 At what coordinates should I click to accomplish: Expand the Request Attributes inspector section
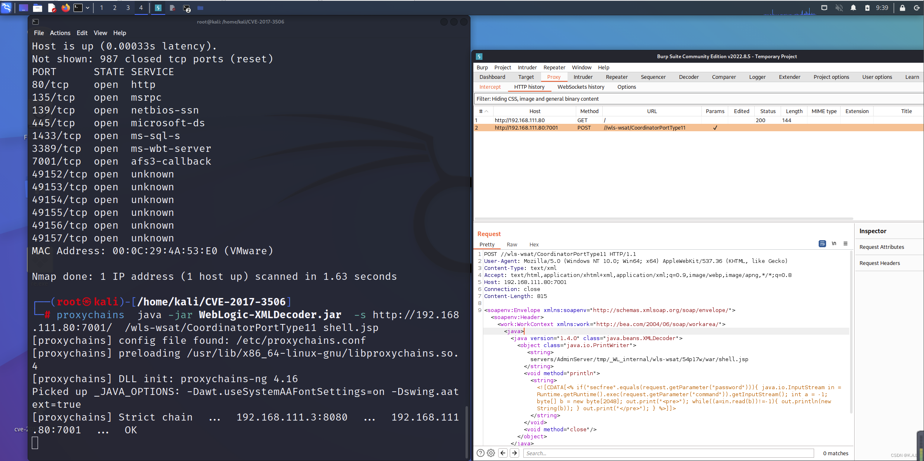coord(881,247)
